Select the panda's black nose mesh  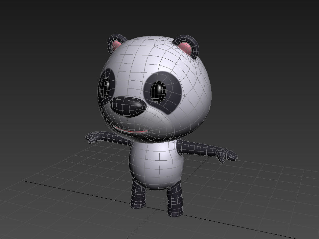pyautogui.click(x=128, y=107)
